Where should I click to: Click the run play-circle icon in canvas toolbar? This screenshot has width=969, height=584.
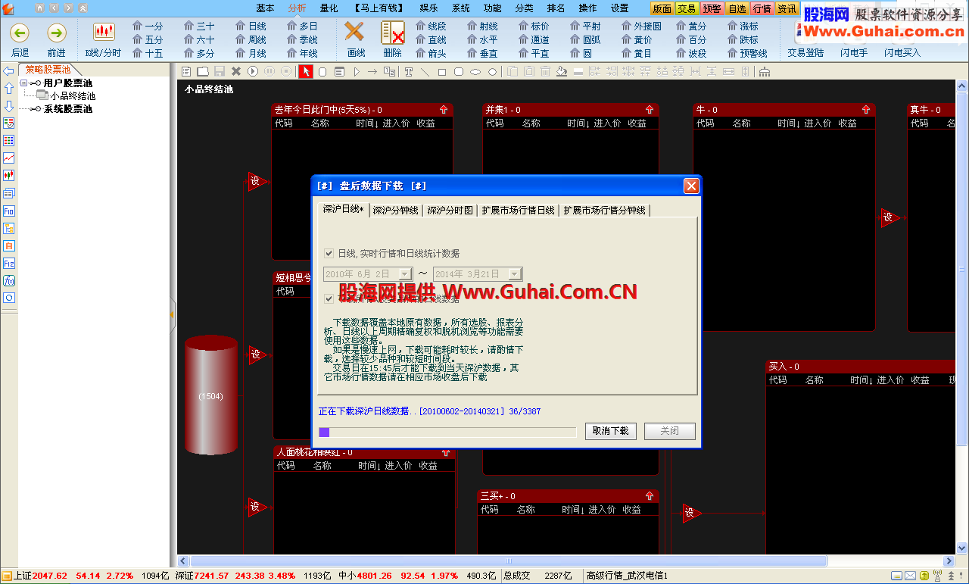[x=253, y=71]
